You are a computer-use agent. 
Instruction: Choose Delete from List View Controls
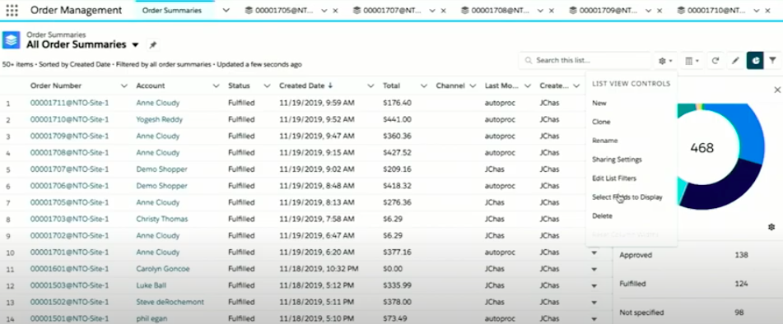point(602,215)
